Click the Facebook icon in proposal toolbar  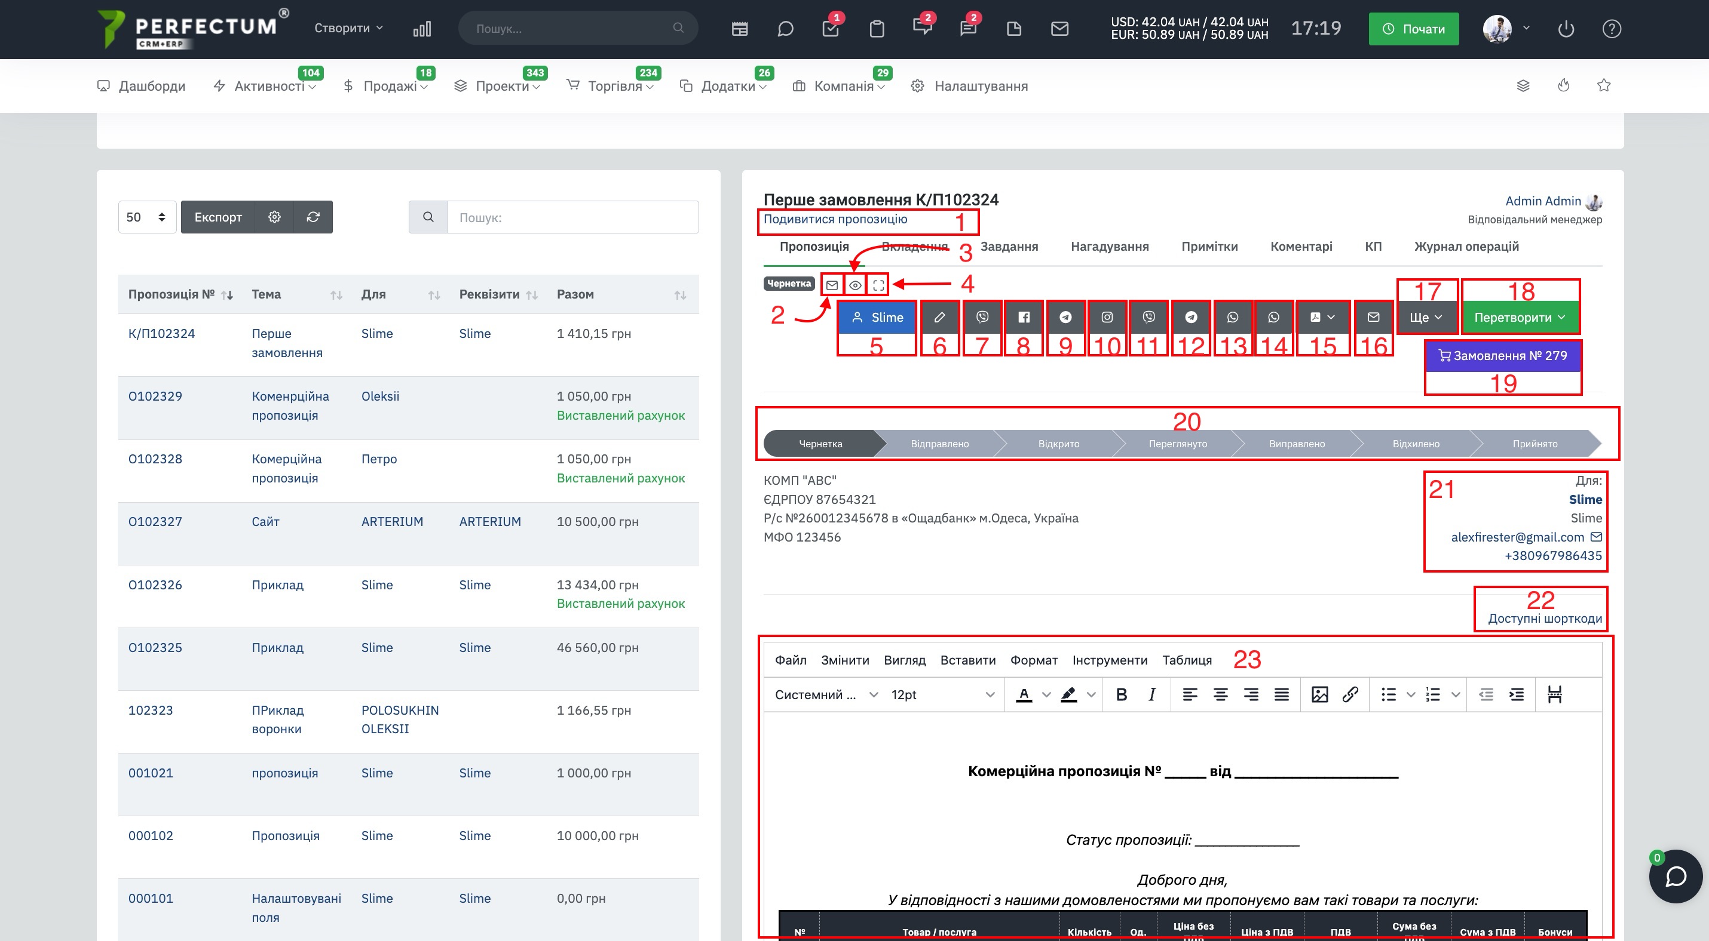[1024, 318]
